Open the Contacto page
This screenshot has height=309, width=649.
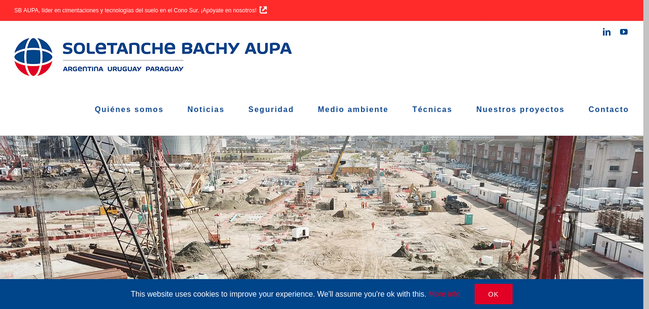(609, 110)
